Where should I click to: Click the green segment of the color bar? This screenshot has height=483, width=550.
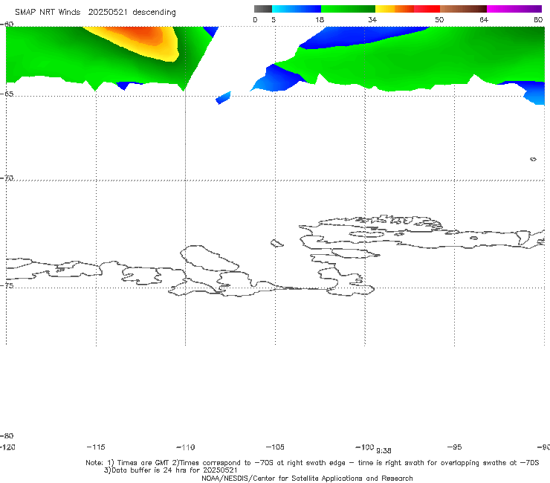pyautogui.click(x=348, y=9)
